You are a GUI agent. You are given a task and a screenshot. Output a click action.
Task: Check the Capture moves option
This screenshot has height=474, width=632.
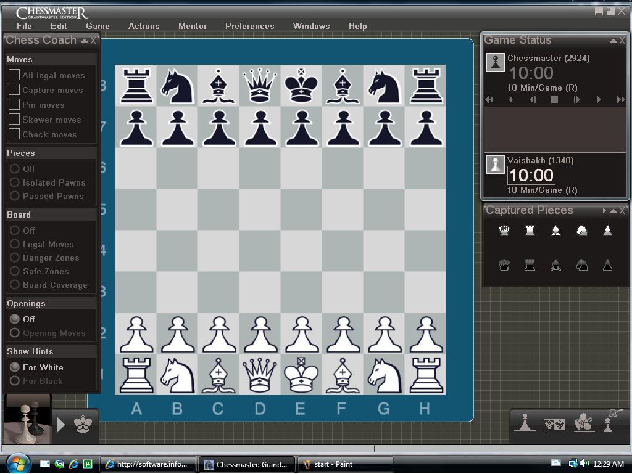[14, 89]
